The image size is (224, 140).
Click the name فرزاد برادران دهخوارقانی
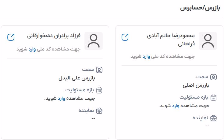coord(54,36)
